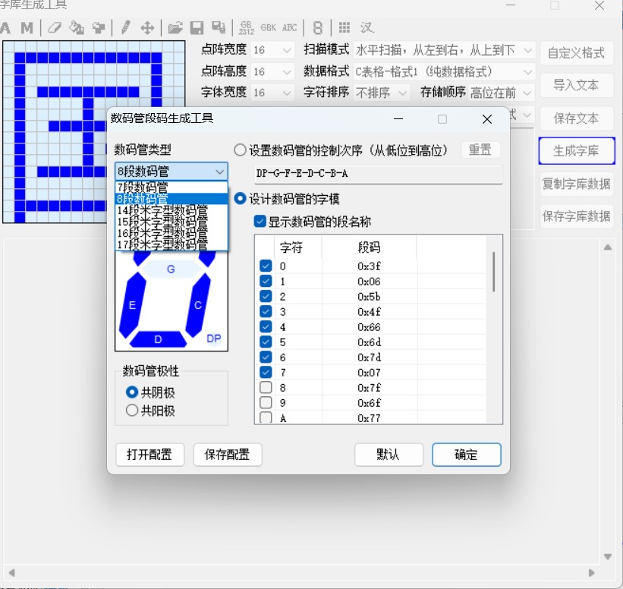623x589 pixels.
Task: Choose the 共阴极 polarity radio button
Action: 131,392
